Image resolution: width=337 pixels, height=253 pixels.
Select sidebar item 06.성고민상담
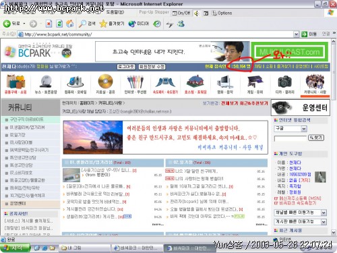pos(22,165)
